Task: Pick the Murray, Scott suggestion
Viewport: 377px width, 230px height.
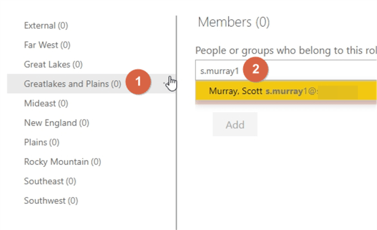Action: pyautogui.click(x=286, y=91)
